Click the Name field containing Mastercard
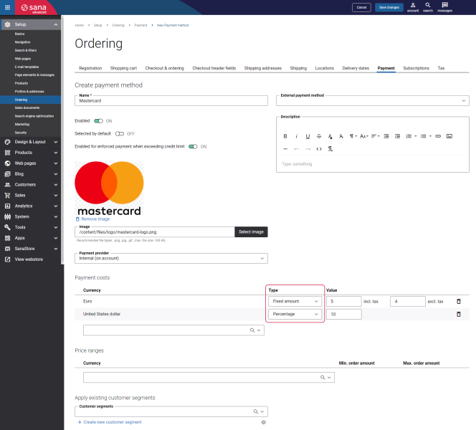This screenshot has height=430, width=476. (x=171, y=101)
